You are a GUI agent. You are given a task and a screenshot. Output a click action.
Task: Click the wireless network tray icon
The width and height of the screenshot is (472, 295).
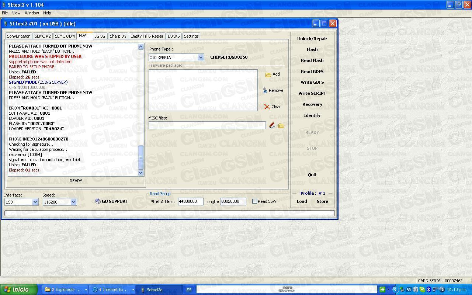coord(435,289)
